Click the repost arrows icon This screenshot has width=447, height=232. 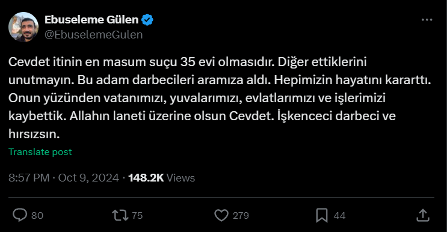click(x=120, y=215)
